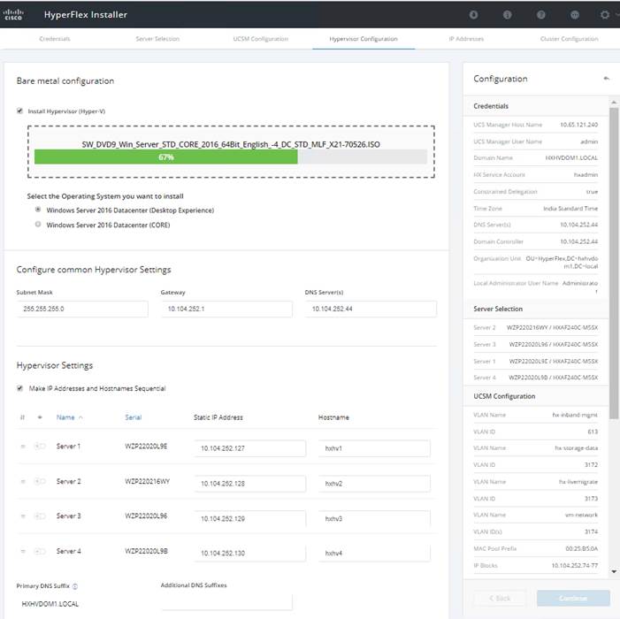Select Windows Server 2016 Datacenter (Desktop Experience)
The height and width of the screenshot is (619, 620).
click(38, 210)
